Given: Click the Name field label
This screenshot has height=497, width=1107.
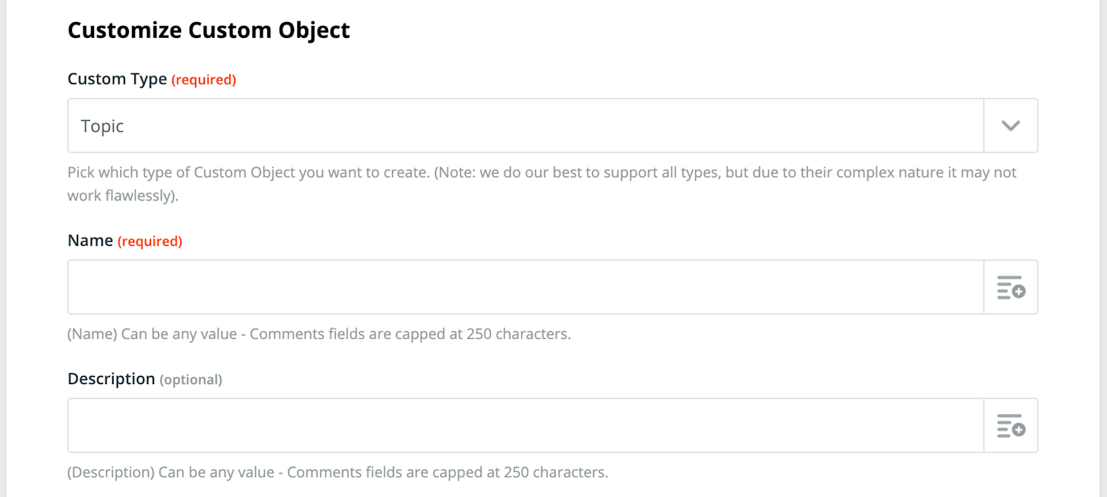Looking at the screenshot, I should tap(90, 241).
